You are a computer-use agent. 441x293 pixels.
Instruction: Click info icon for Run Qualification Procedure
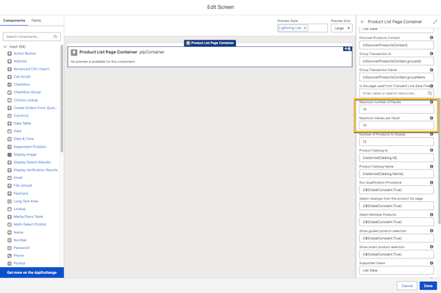431,183
